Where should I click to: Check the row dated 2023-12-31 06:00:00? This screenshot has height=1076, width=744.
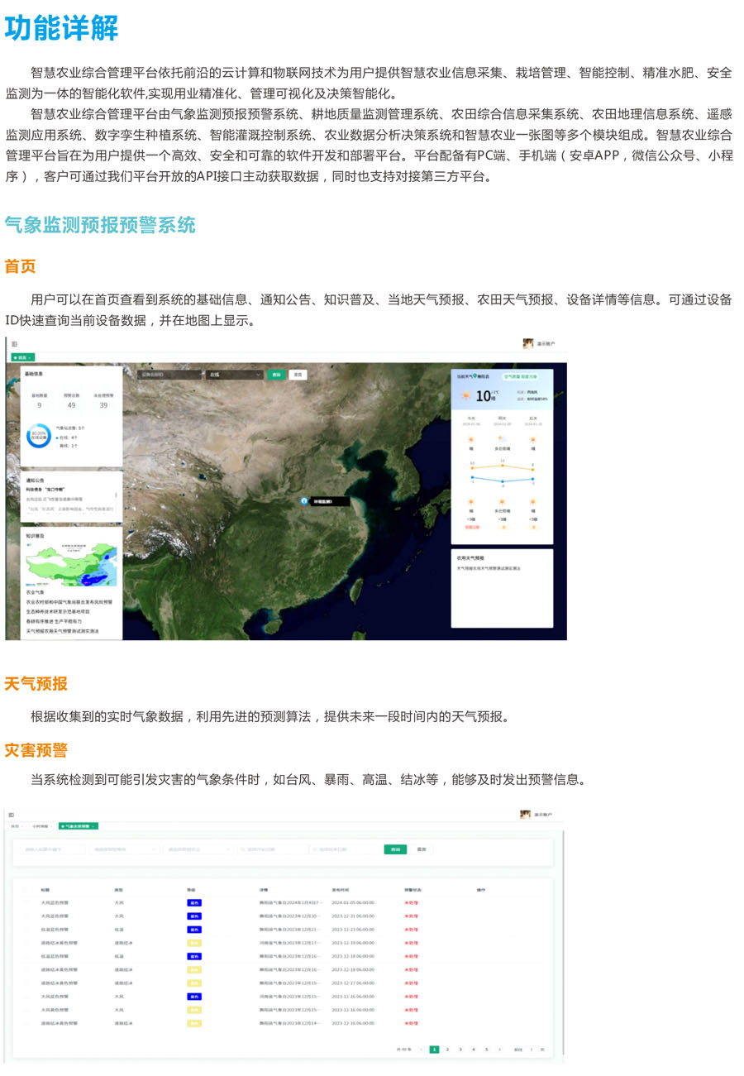tap(25, 916)
